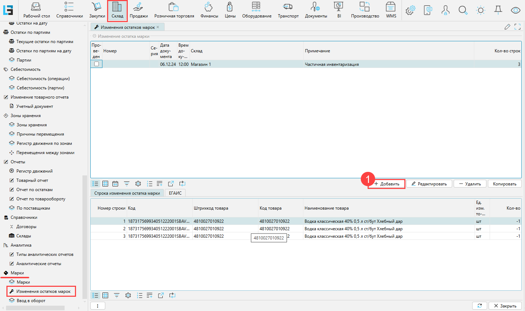
Task: Click the export icon in lower grid toolbar
Action: pos(161,295)
